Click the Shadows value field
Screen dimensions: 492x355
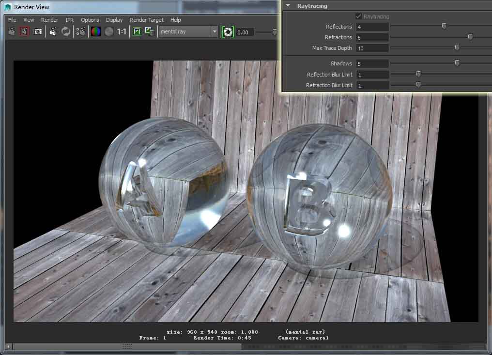pos(372,64)
